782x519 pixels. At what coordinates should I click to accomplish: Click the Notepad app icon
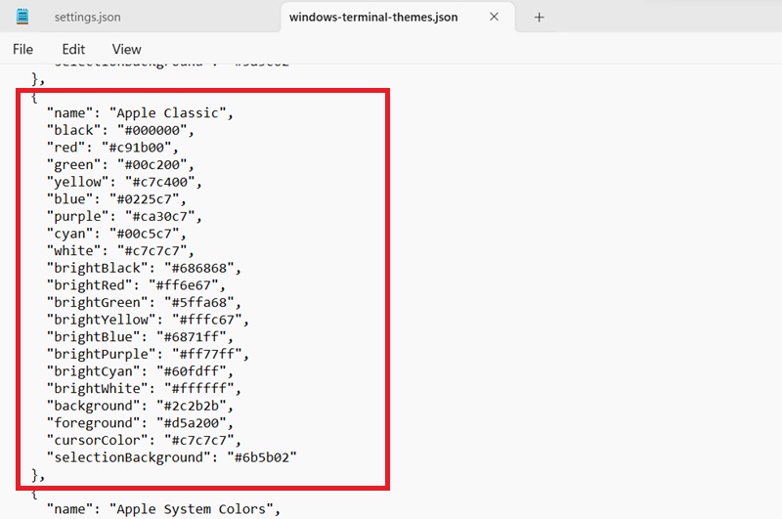22,17
